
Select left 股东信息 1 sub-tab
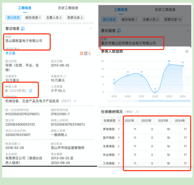point(33,18)
